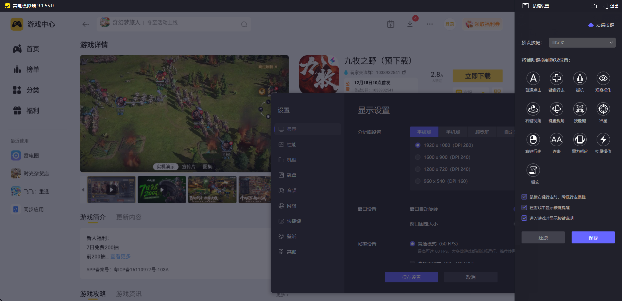Click 立即下载 for 九牧之野

(x=478, y=76)
